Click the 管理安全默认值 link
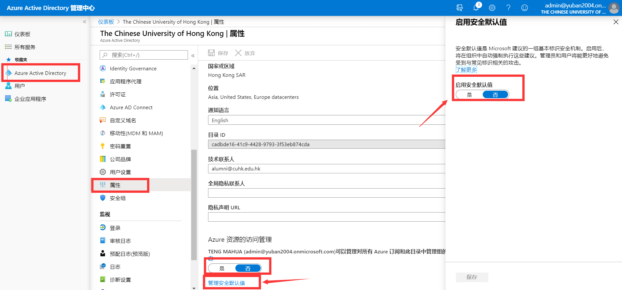 coord(227,283)
